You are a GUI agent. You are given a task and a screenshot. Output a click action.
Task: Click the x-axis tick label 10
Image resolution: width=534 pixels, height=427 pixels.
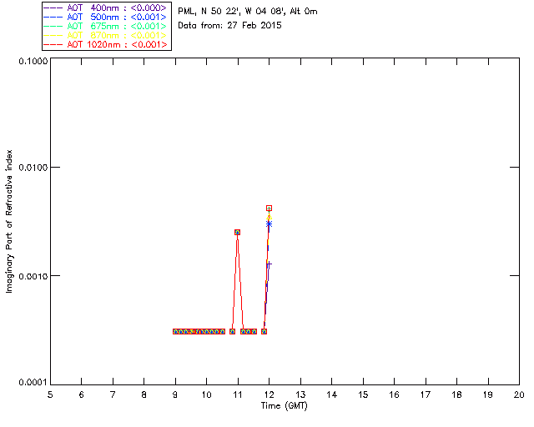coord(206,395)
